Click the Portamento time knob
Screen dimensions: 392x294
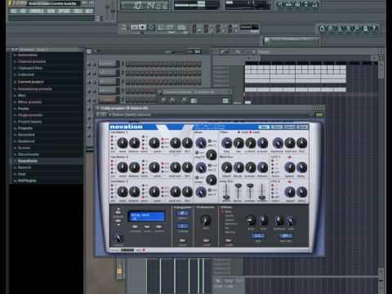pos(206,220)
